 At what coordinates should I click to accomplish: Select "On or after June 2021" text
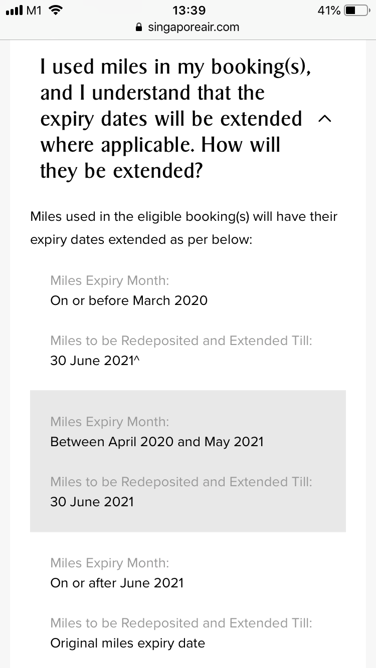[117, 583]
